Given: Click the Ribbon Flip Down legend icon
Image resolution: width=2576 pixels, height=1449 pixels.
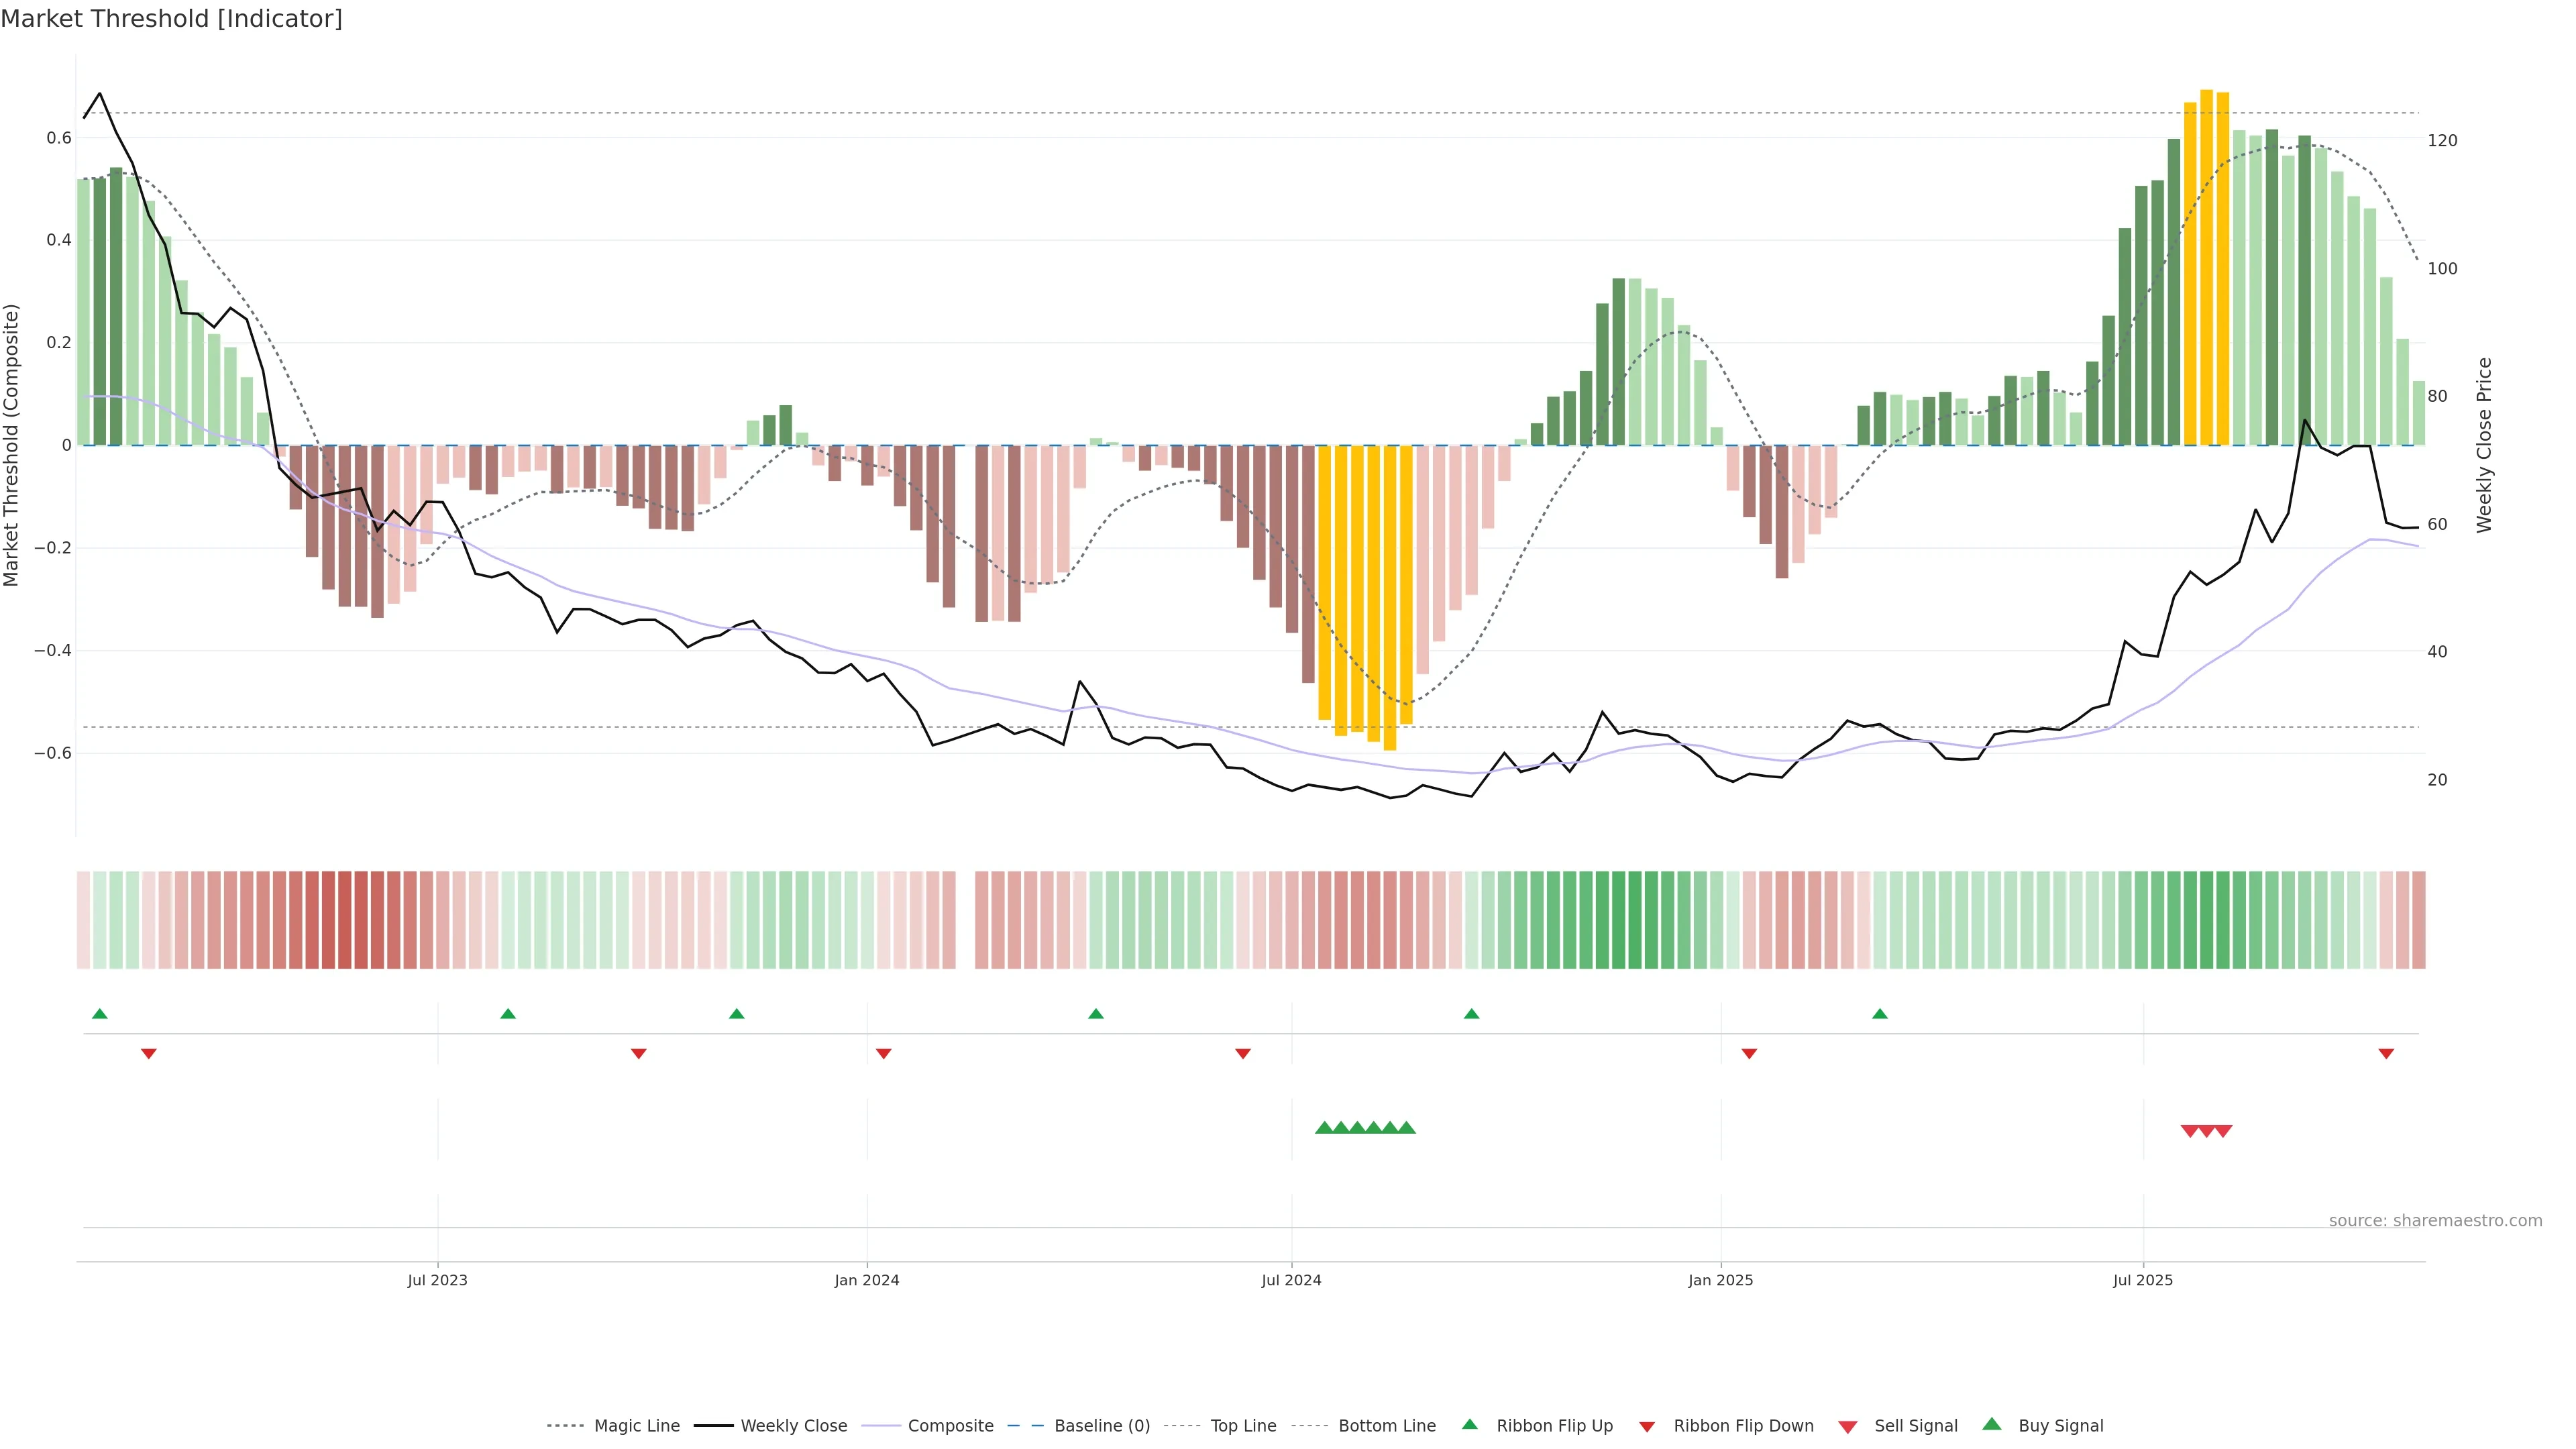Looking at the screenshot, I should click(x=1646, y=1427).
